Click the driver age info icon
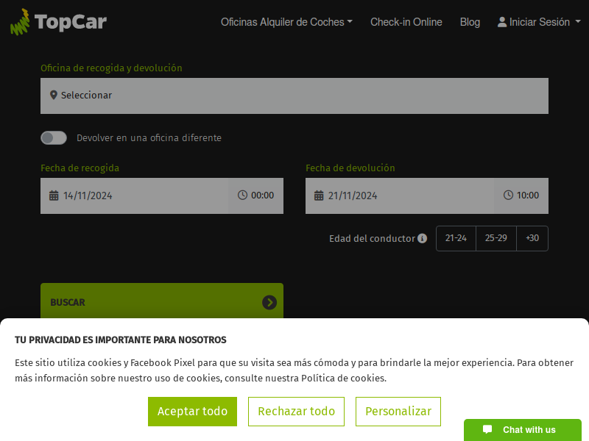Viewport: 589px width, 441px height. click(422, 238)
